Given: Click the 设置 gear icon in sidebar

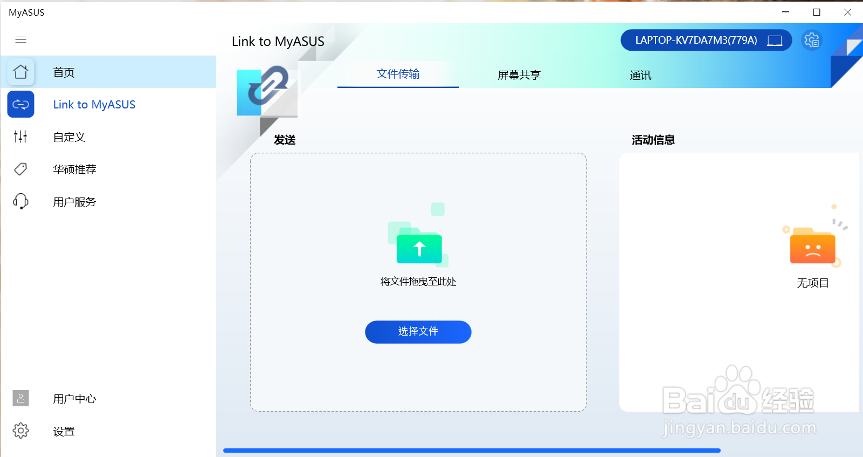Looking at the screenshot, I should click(20, 431).
